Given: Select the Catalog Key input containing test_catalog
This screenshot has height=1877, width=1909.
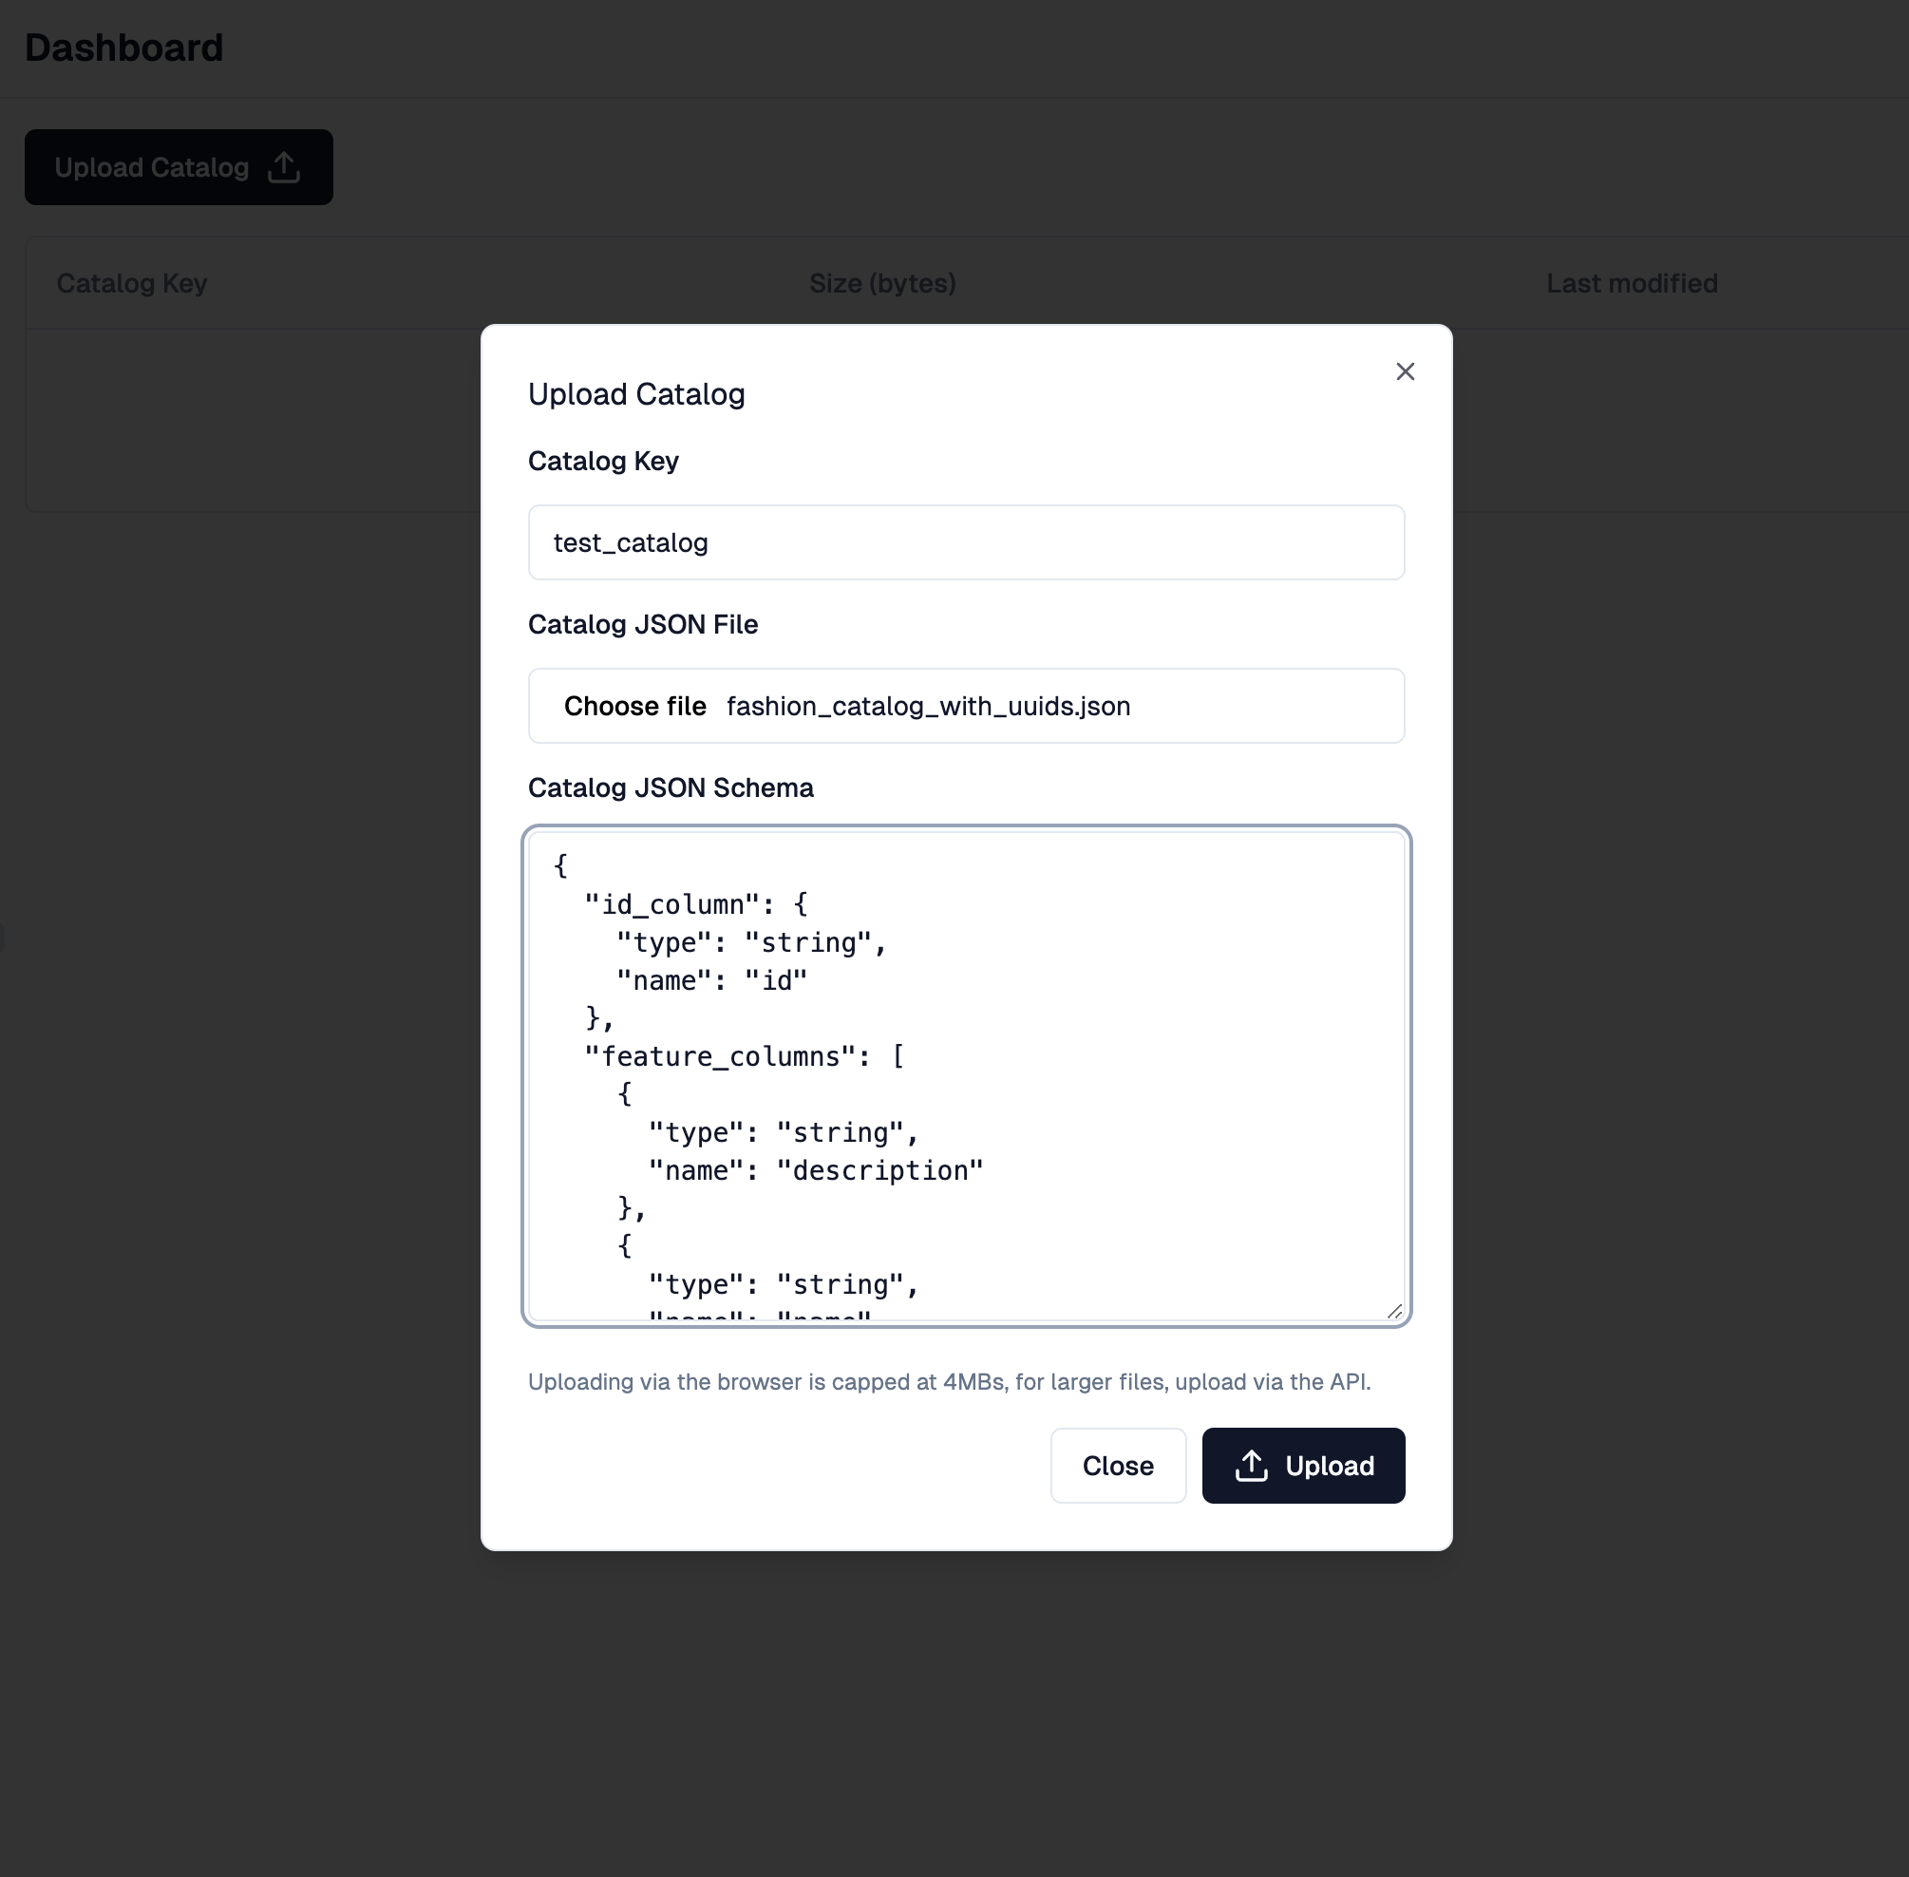Looking at the screenshot, I should tap(966, 542).
